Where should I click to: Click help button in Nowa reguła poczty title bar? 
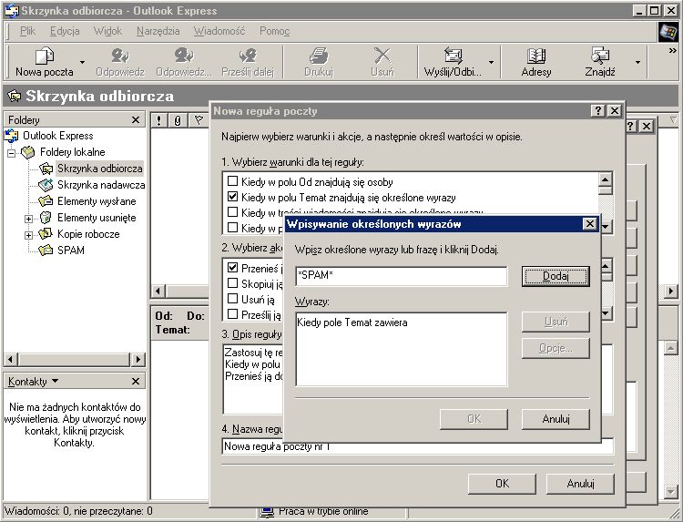click(598, 111)
